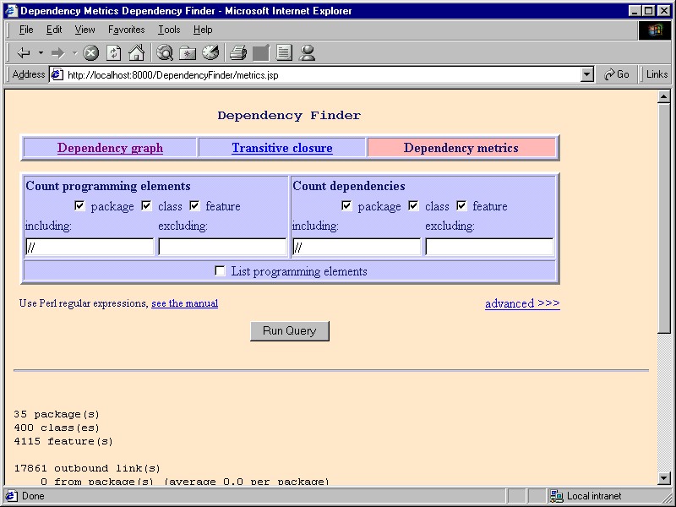Follow the Transitive closure link
The height and width of the screenshot is (507, 676).
click(282, 148)
